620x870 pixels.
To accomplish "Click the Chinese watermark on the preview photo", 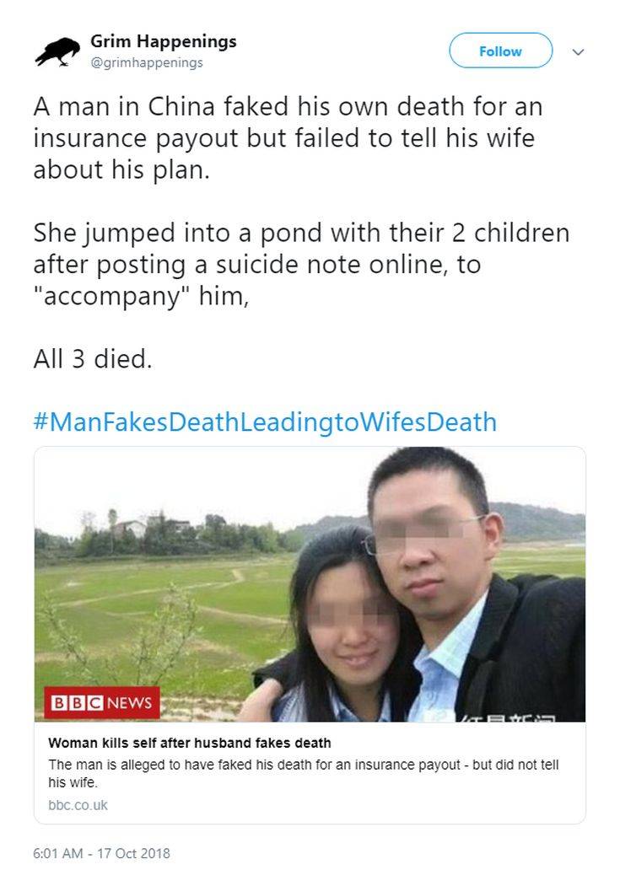I will pyautogui.click(x=506, y=717).
